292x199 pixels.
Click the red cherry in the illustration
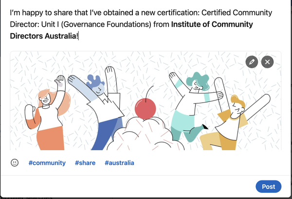point(144,108)
